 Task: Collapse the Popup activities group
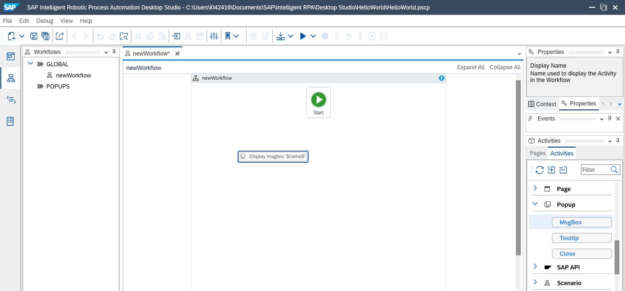(535, 203)
